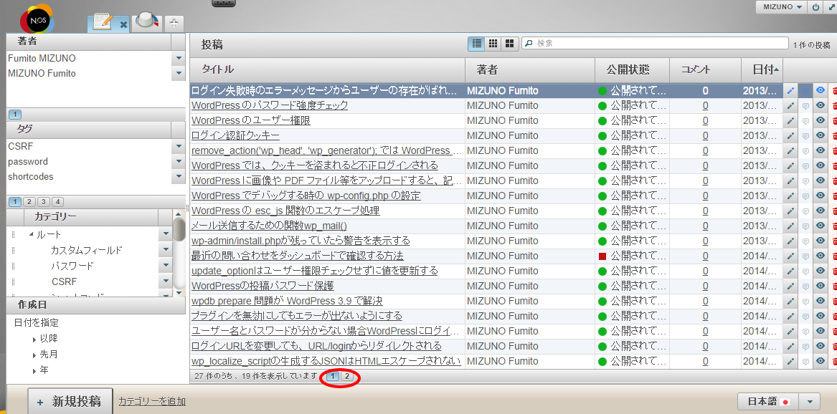
Task: Edit the 'wpdb prepare' post via pencil icon
Action: tap(790, 301)
